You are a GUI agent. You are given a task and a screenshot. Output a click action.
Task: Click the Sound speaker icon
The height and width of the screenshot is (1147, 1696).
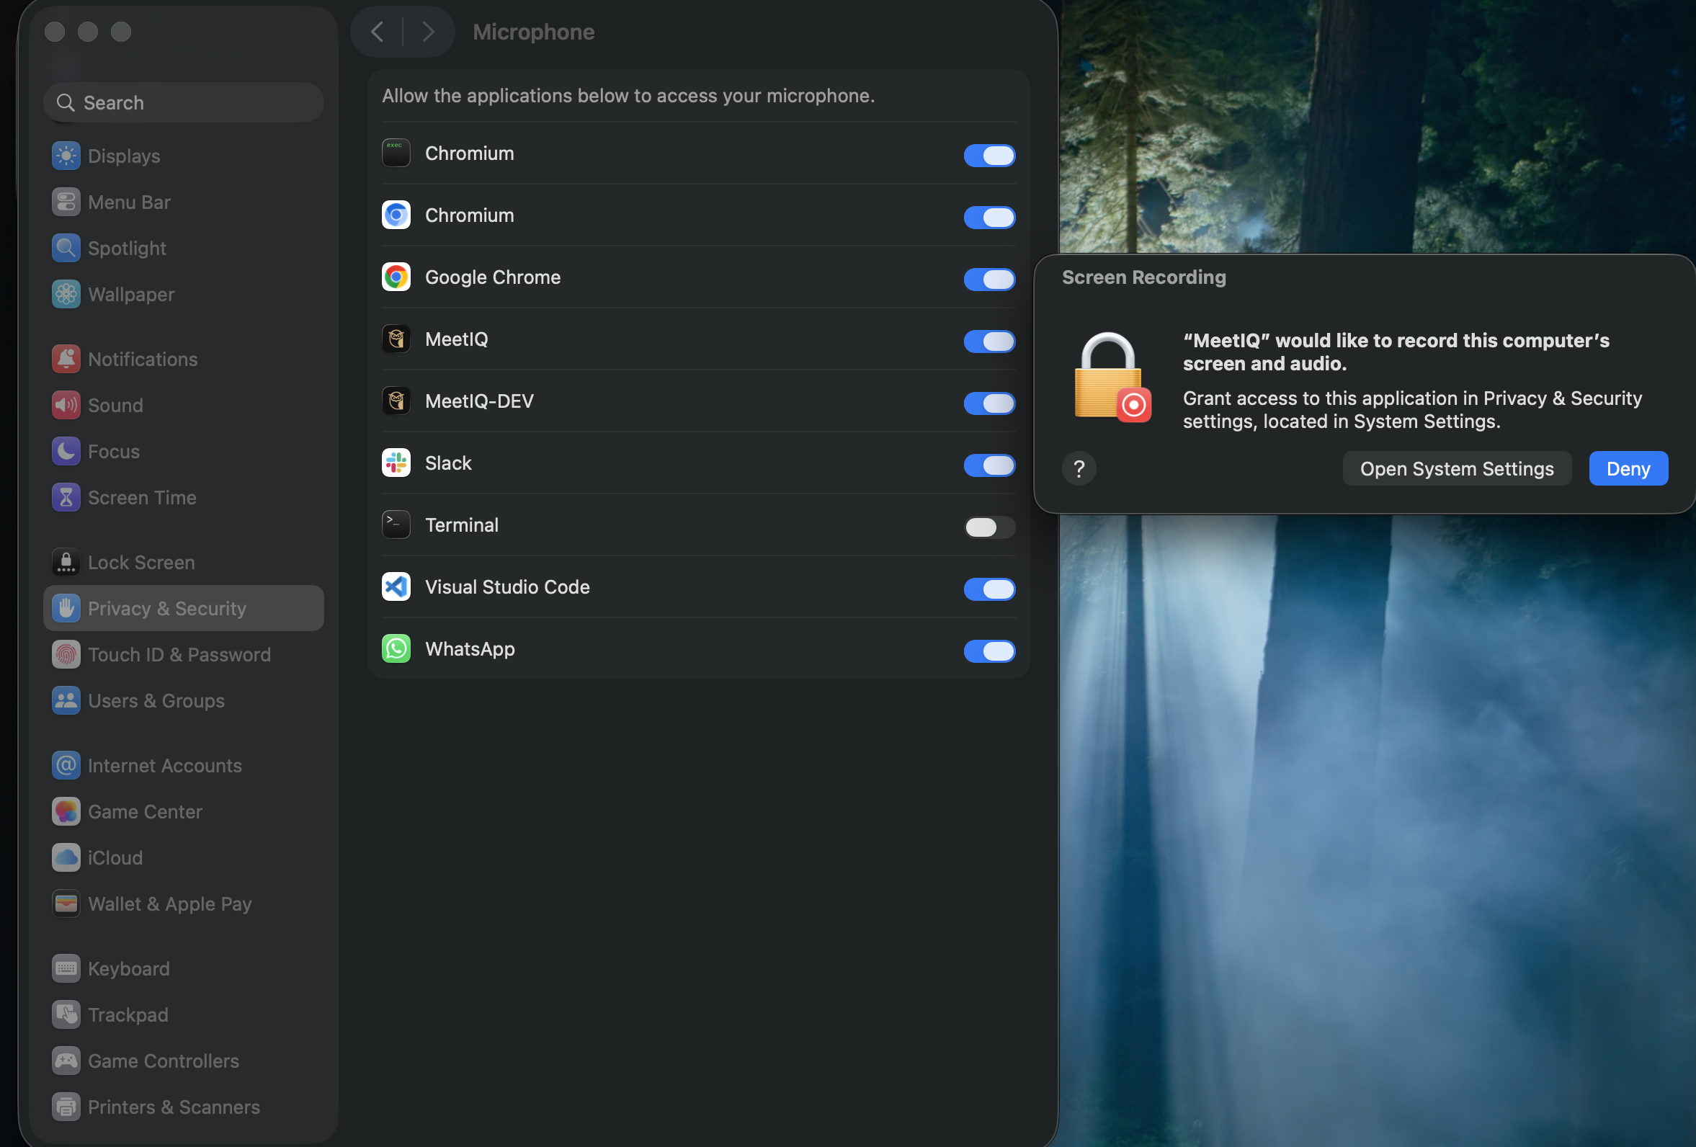(66, 405)
